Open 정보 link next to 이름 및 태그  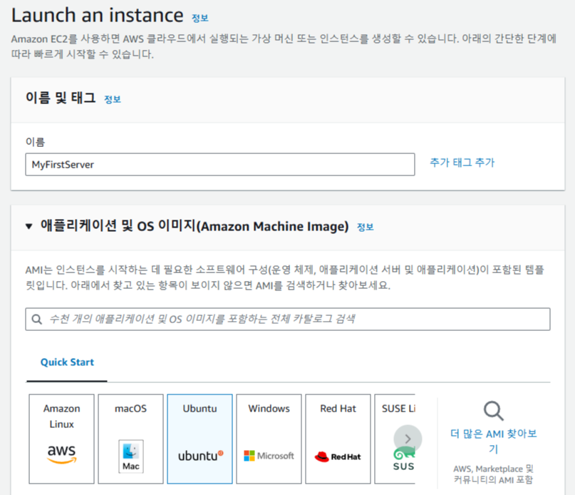click(x=113, y=99)
